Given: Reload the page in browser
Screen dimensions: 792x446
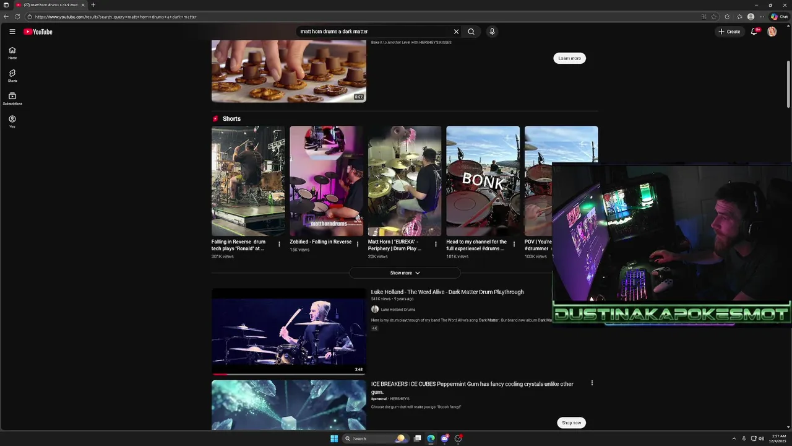Looking at the screenshot, I should click(17, 17).
